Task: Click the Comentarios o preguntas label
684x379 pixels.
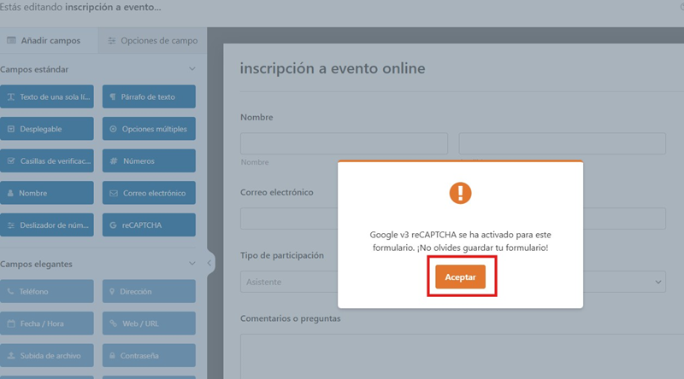Action: click(x=290, y=318)
